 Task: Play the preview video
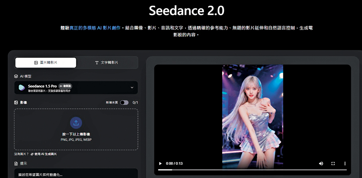click(x=160, y=164)
